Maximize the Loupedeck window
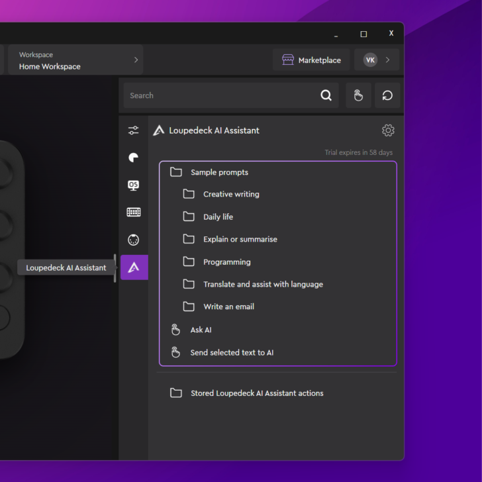Screen dimensions: 482x482 363,34
